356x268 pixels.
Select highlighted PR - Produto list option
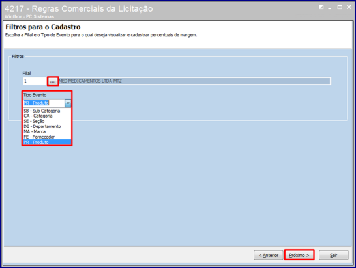click(x=47, y=142)
